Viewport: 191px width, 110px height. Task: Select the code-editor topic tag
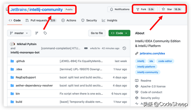pos(165,61)
